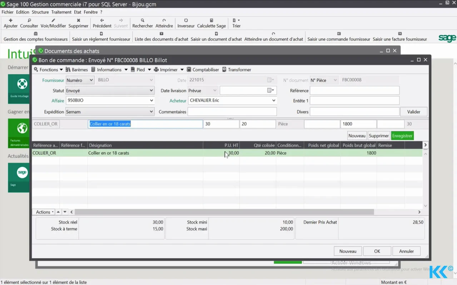Open Guide IntuiSage tile
The image size is (457, 285).
coord(19,89)
